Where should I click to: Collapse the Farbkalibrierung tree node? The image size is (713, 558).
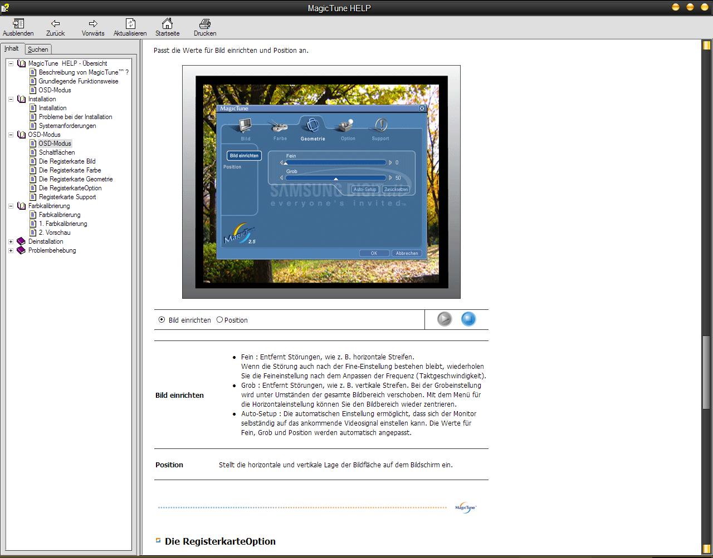(x=11, y=206)
